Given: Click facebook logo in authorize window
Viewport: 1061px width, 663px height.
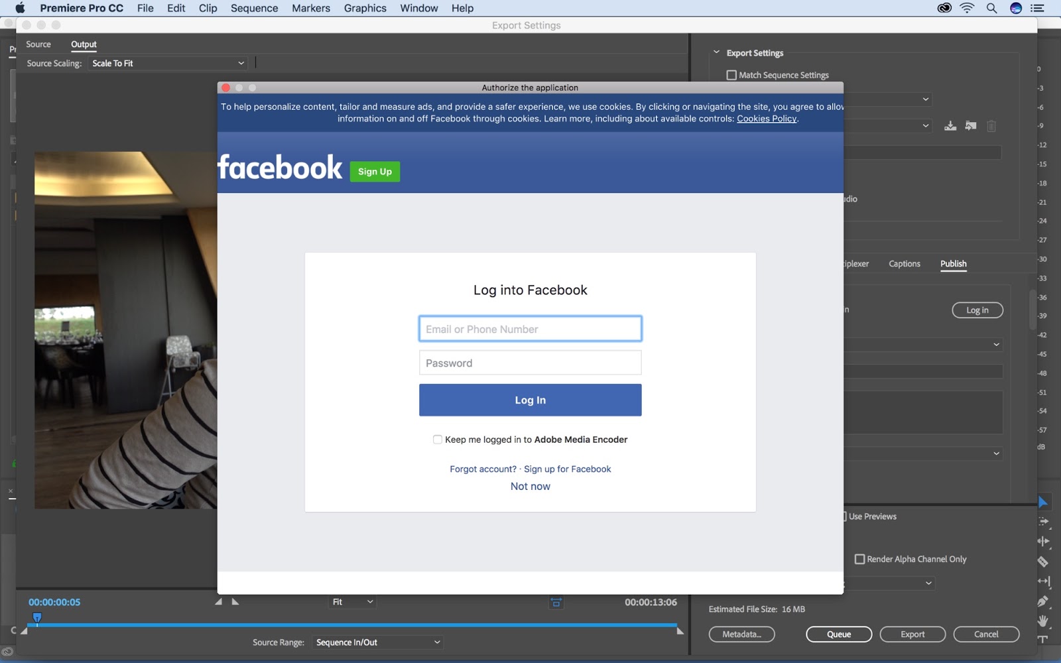Looking at the screenshot, I should tap(280, 167).
